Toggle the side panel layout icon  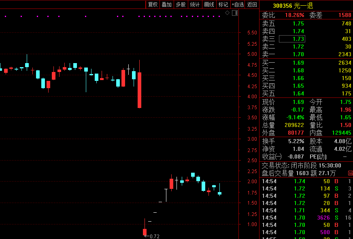tap(235, 13)
